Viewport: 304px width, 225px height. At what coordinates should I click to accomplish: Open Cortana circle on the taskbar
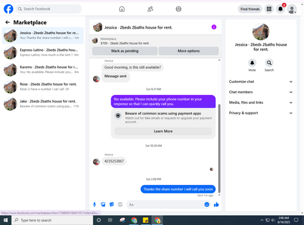click(x=98, y=220)
